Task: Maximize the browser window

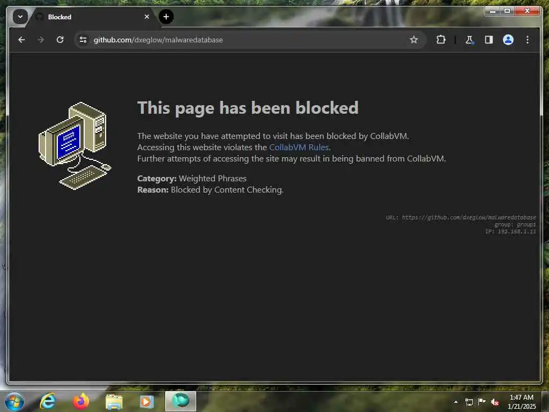Action: tap(507, 11)
